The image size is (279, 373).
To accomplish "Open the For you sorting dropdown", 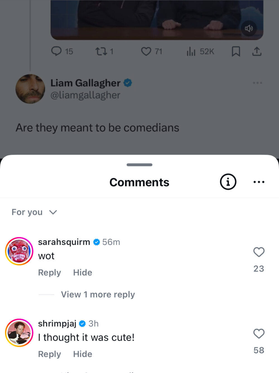I will (x=34, y=212).
